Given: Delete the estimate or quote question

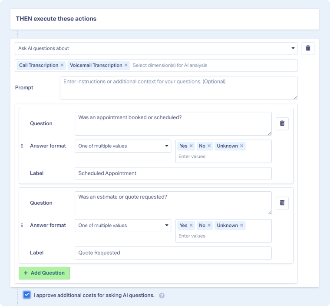Looking at the screenshot, I should [x=282, y=203].
